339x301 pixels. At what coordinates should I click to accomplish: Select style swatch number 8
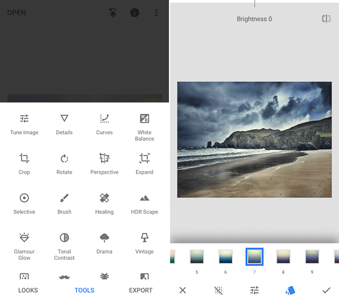point(283,257)
